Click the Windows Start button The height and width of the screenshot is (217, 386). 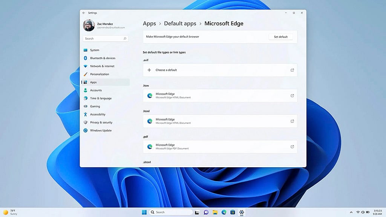pos(144,212)
